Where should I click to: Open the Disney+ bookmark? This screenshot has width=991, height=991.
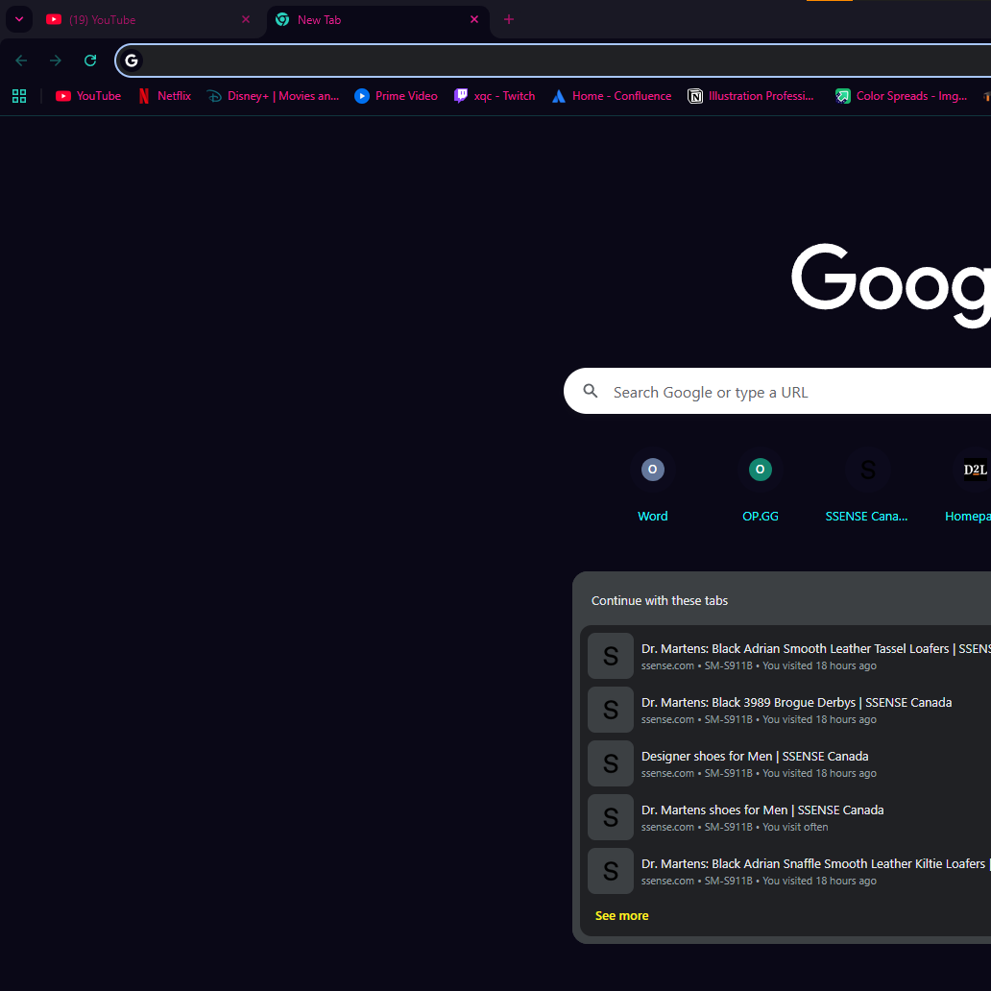point(273,96)
